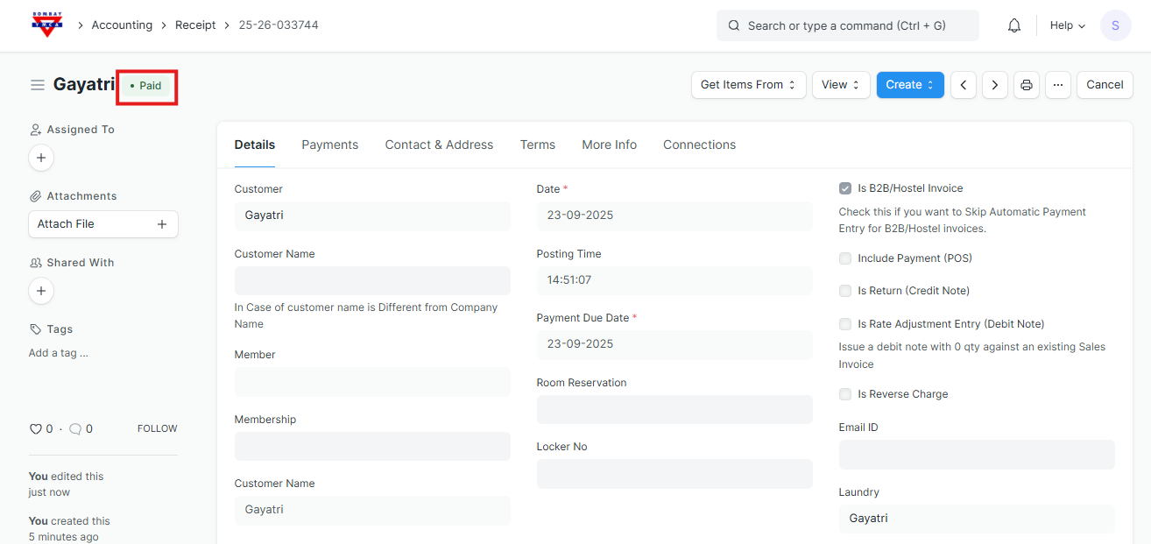Viewport: 1151px width, 544px height.
Task: Like the document with heart icon
Action: tap(36, 429)
